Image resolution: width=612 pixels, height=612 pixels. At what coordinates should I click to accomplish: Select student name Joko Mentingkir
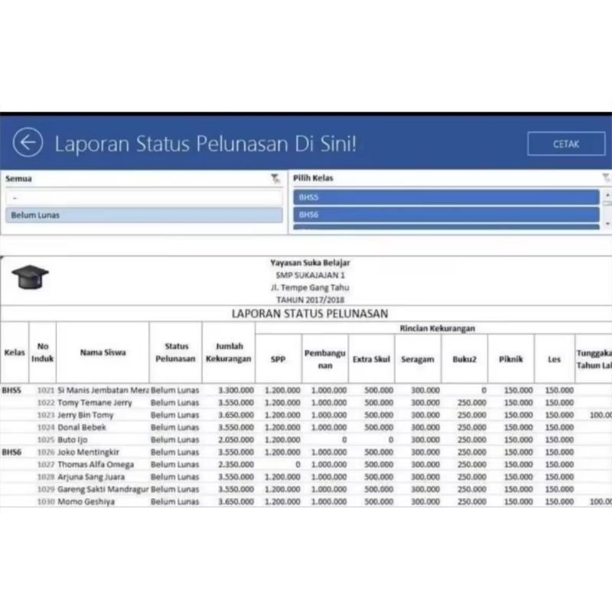[88, 452]
